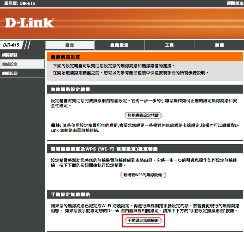
Task: Click the DIR-615 model label
Action: [x=11, y=45]
